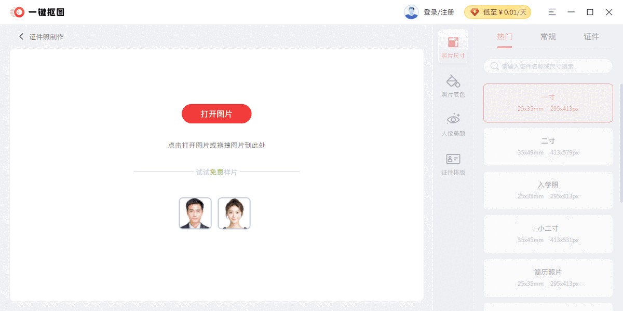623x311 pixels.
Task: Select the 热门 tab
Action: tap(504, 37)
